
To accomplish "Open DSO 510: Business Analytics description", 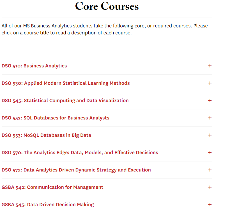I will click(34, 66).
